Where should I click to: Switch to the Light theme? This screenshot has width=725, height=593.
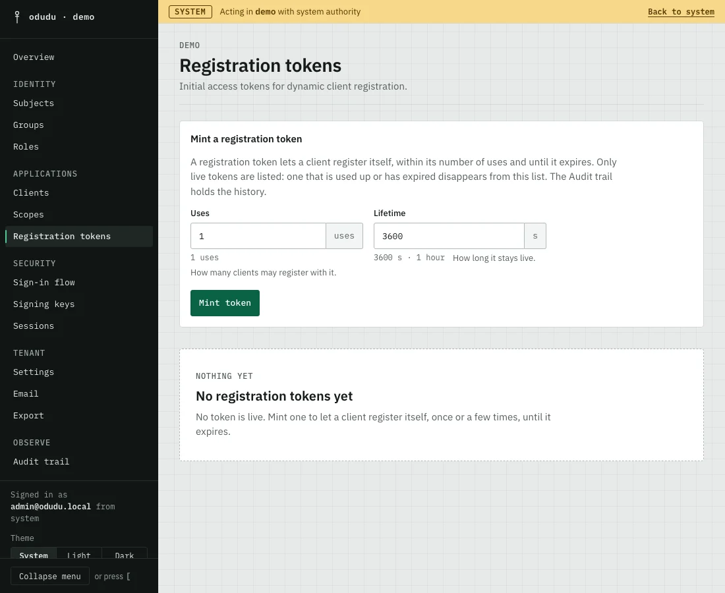(78, 553)
